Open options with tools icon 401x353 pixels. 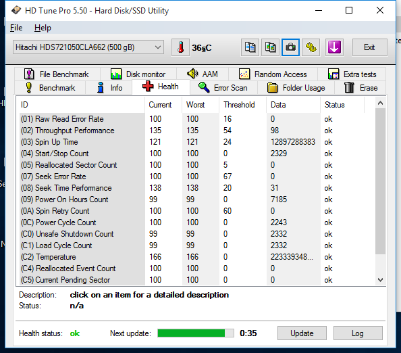[x=311, y=47]
